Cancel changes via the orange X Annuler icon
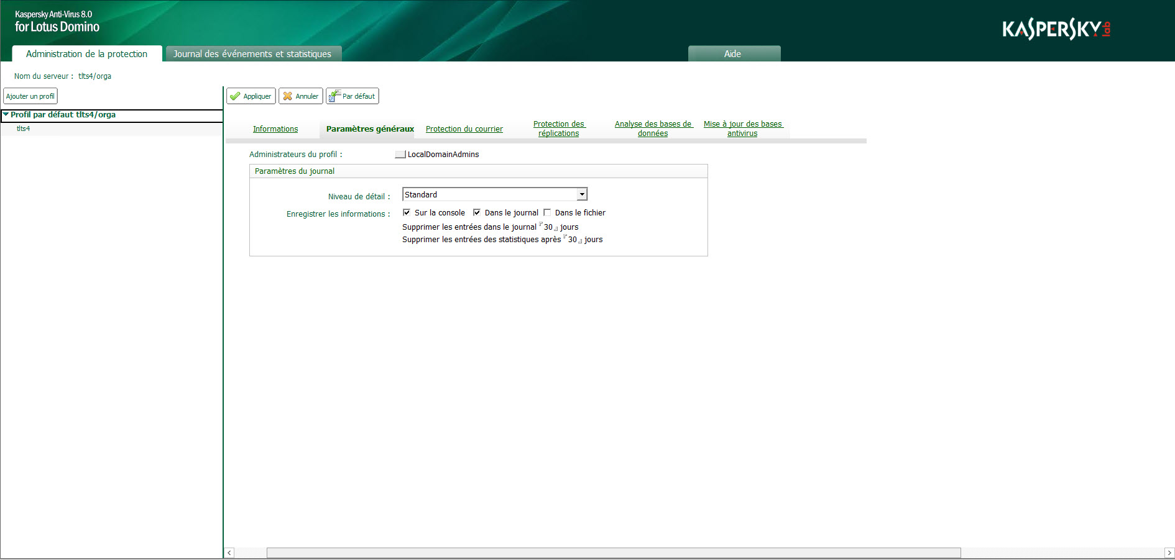 [300, 96]
